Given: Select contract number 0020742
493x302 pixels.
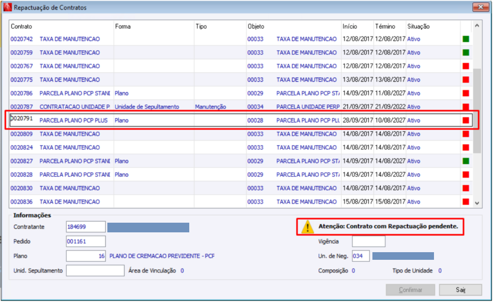Looking at the screenshot, I should pos(21,39).
